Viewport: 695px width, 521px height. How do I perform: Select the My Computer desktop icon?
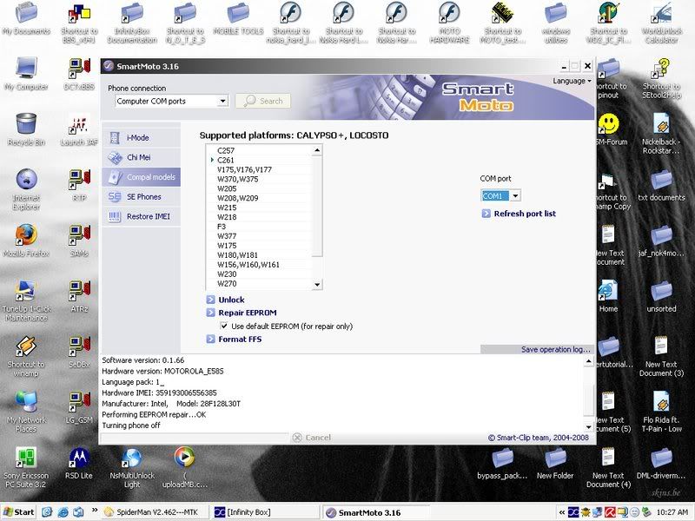click(x=26, y=74)
